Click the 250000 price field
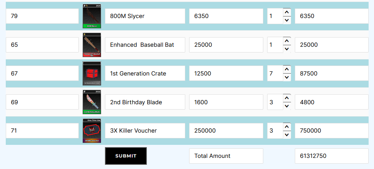 (x=226, y=131)
